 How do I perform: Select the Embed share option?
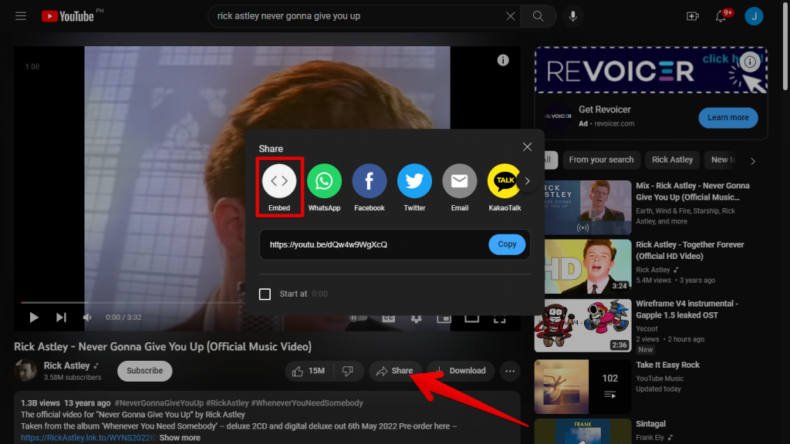[x=279, y=181]
